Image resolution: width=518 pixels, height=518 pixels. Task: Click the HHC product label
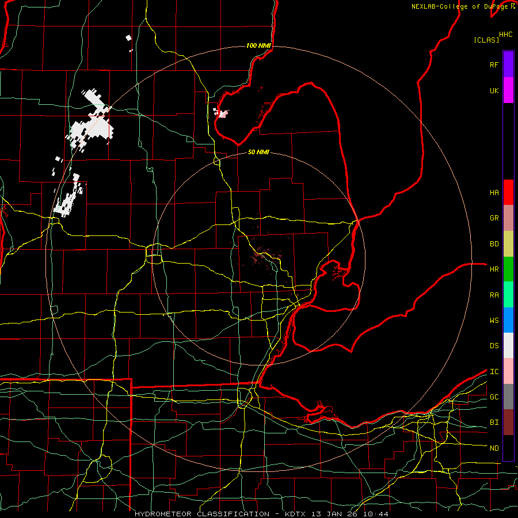click(x=506, y=35)
